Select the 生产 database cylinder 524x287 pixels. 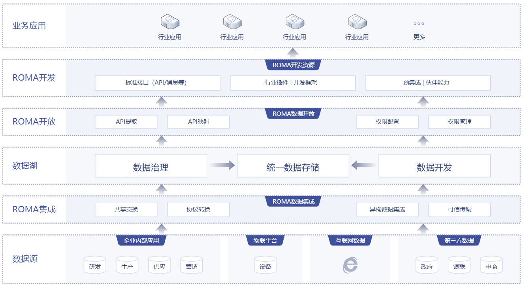127,264
